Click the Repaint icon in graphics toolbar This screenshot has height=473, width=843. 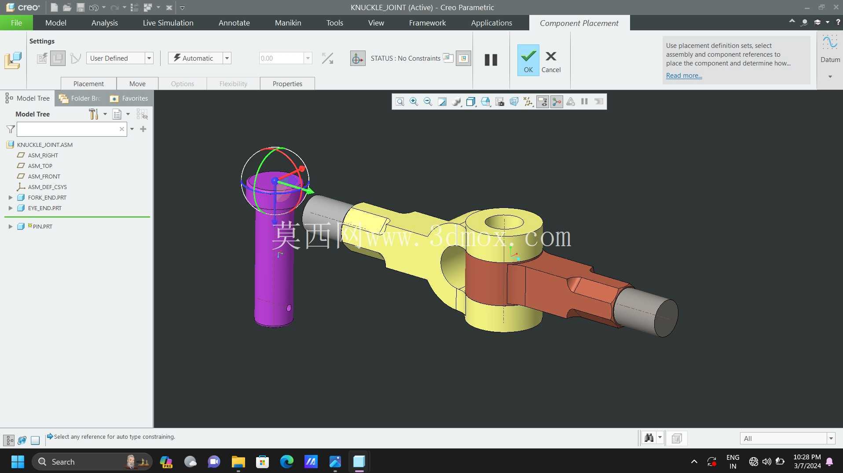[x=442, y=102]
